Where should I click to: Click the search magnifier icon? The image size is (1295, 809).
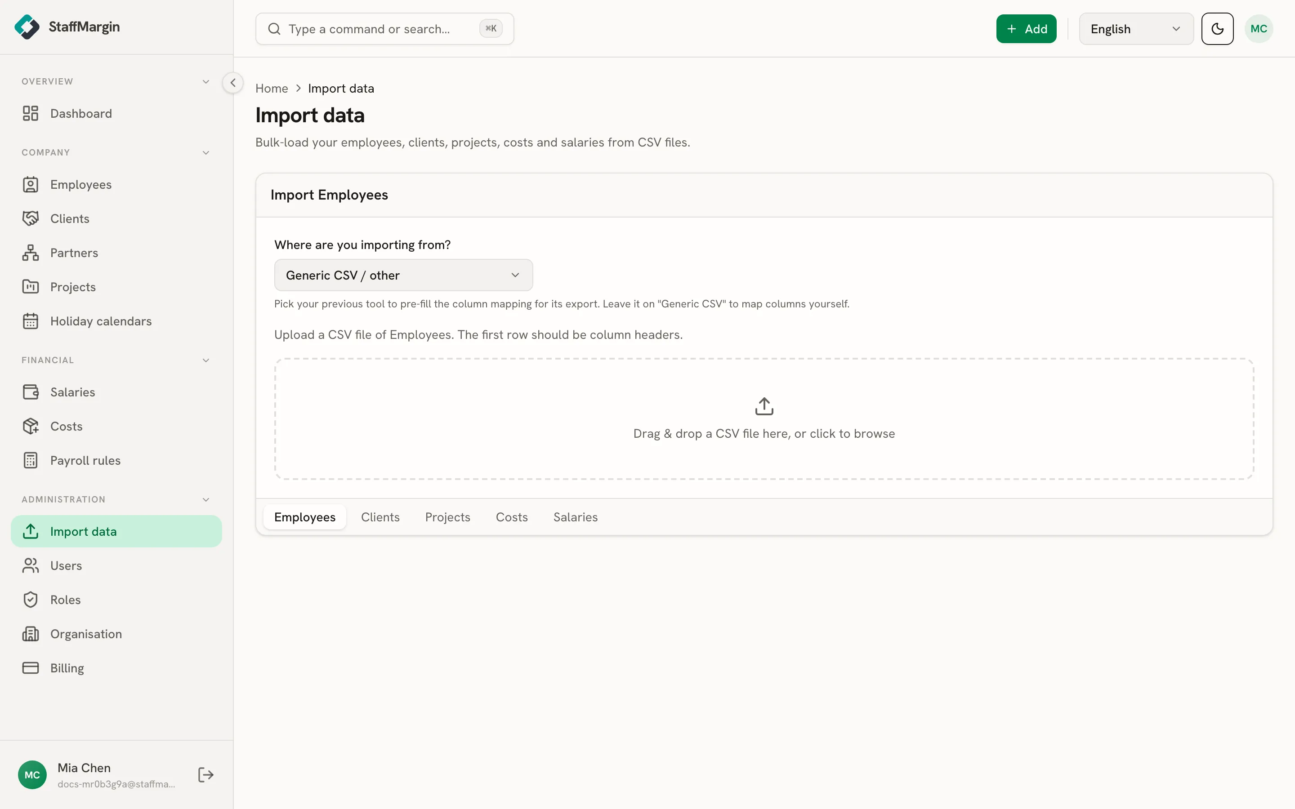[274, 29]
